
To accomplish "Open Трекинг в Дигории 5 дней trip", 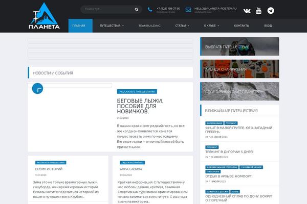I will pyautogui.click(x=229, y=152).
